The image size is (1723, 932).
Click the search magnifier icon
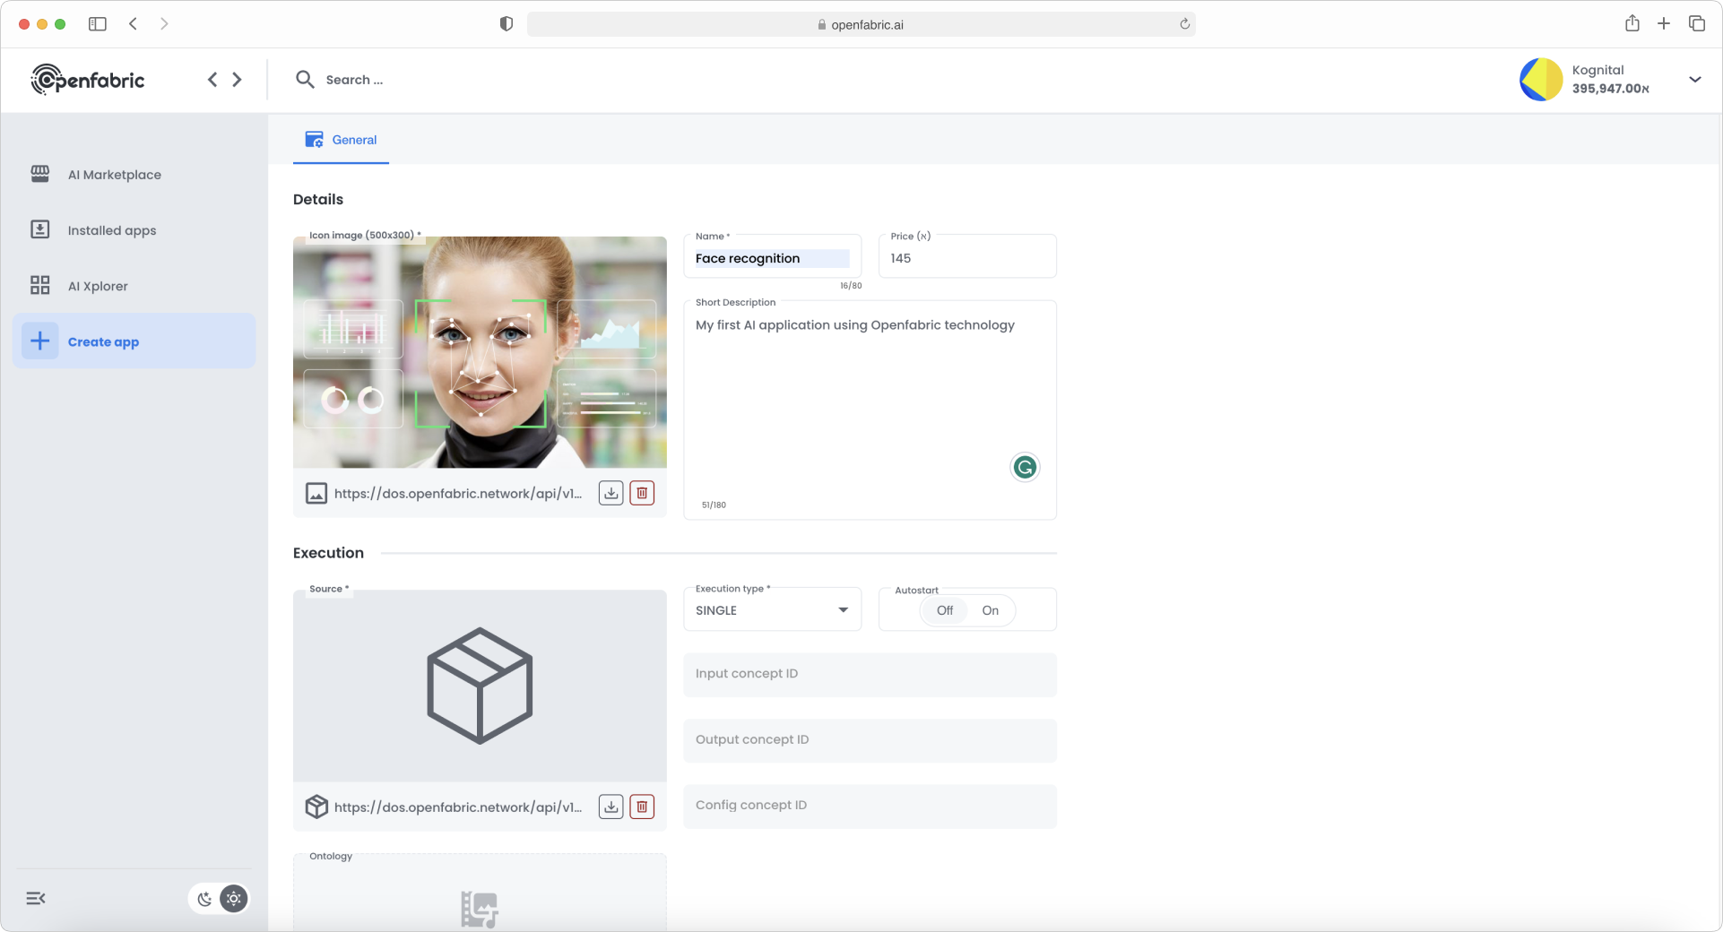tap(305, 80)
